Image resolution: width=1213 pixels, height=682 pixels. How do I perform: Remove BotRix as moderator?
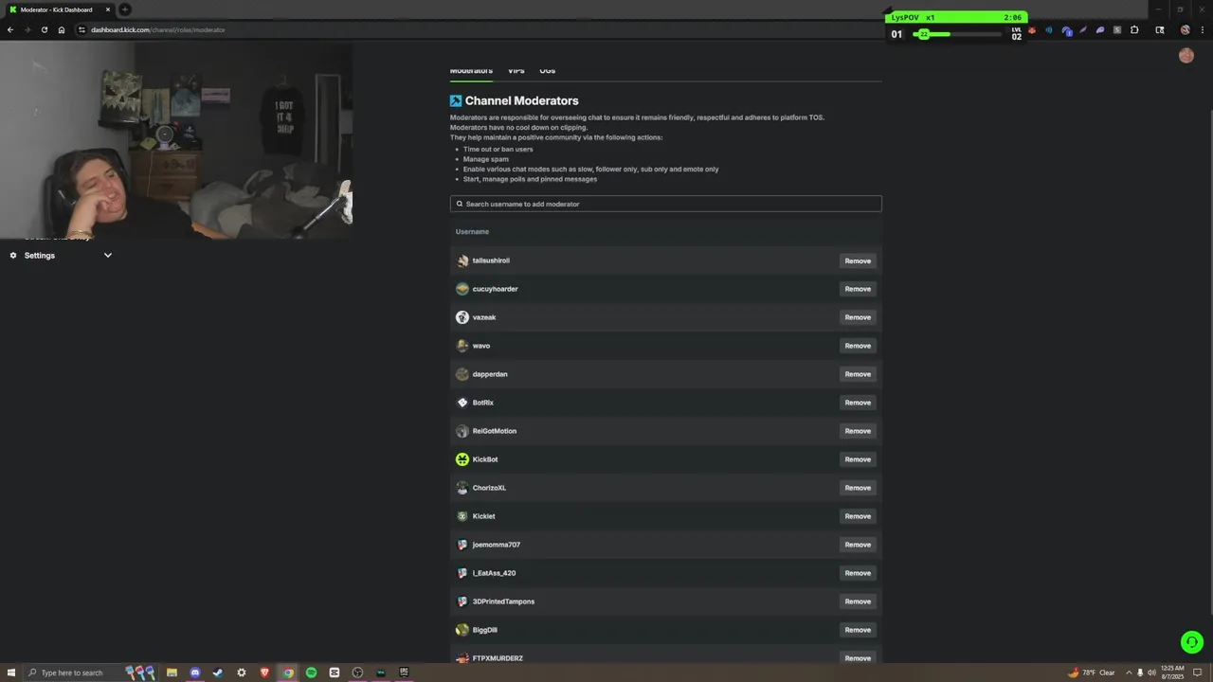coord(858,403)
